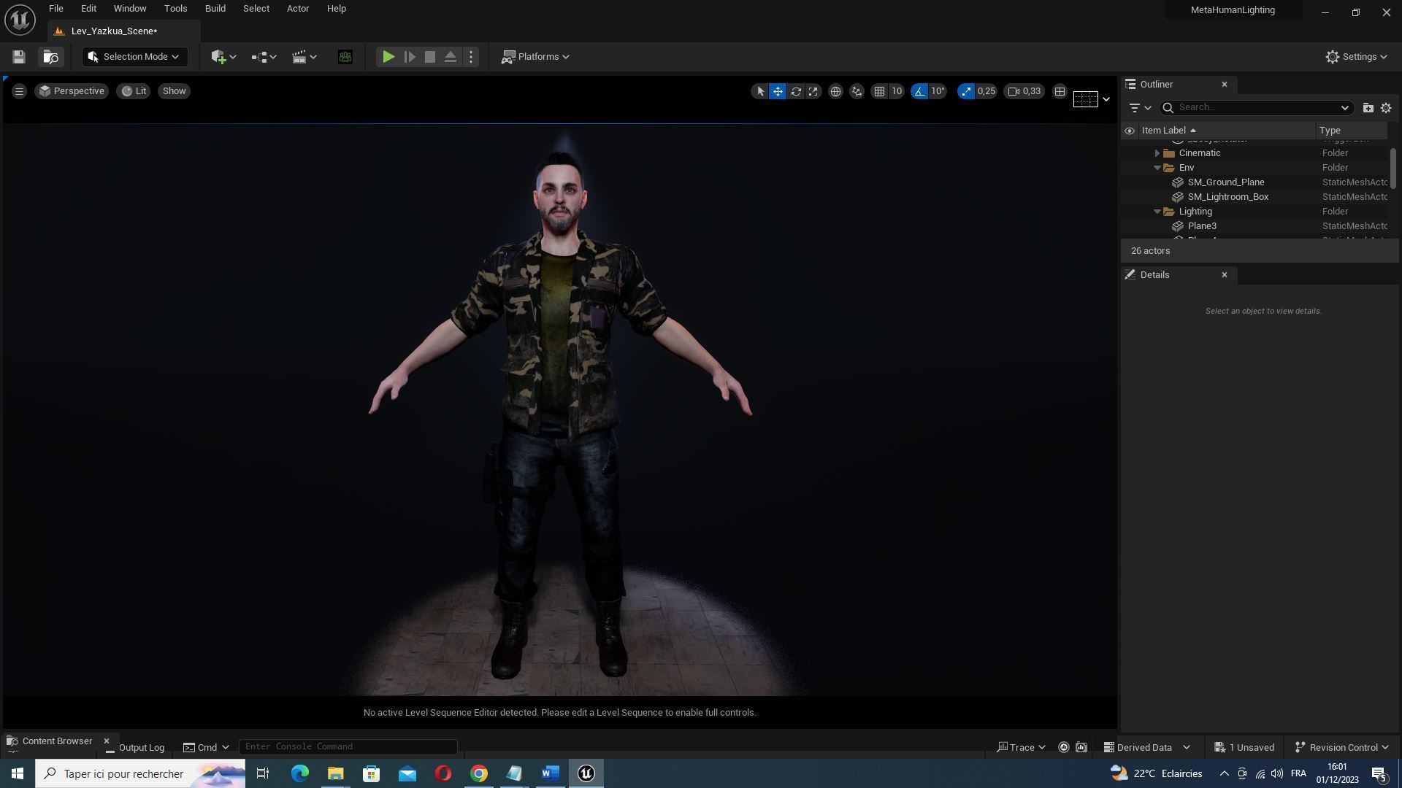Viewport: 1402px width, 788px height.
Task: Change the Lit view mode
Action: click(134, 91)
